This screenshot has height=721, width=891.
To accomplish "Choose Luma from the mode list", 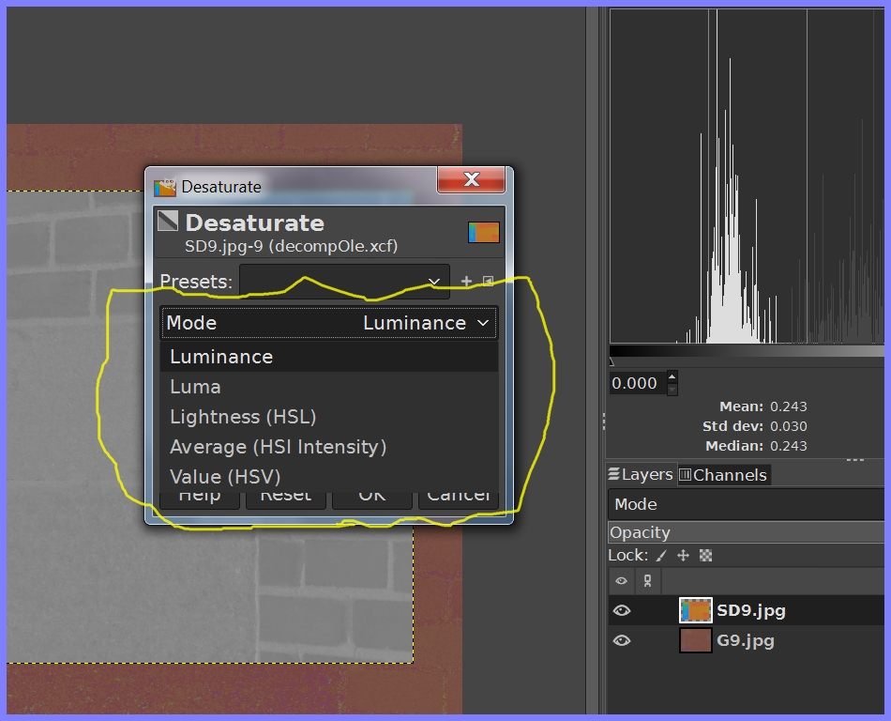I will click(195, 387).
